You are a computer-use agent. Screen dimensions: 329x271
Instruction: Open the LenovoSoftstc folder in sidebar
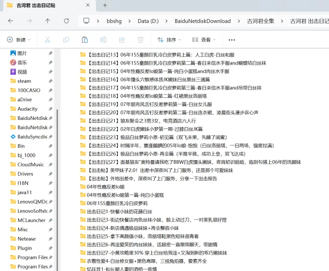pyautogui.click(x=32, y=211)
